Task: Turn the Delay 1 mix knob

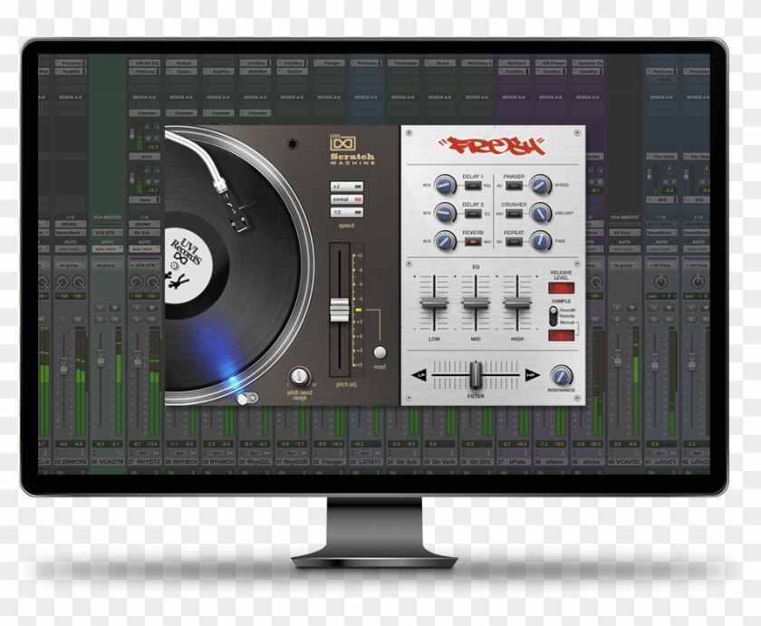Action: [x=444, y=186]
